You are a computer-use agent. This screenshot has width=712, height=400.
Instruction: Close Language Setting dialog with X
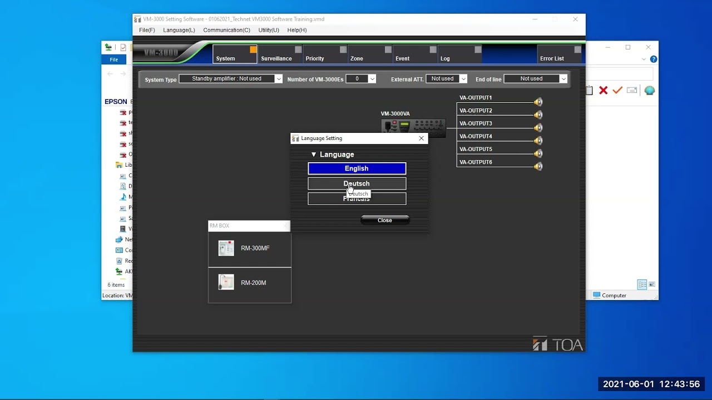click(421, 138)
